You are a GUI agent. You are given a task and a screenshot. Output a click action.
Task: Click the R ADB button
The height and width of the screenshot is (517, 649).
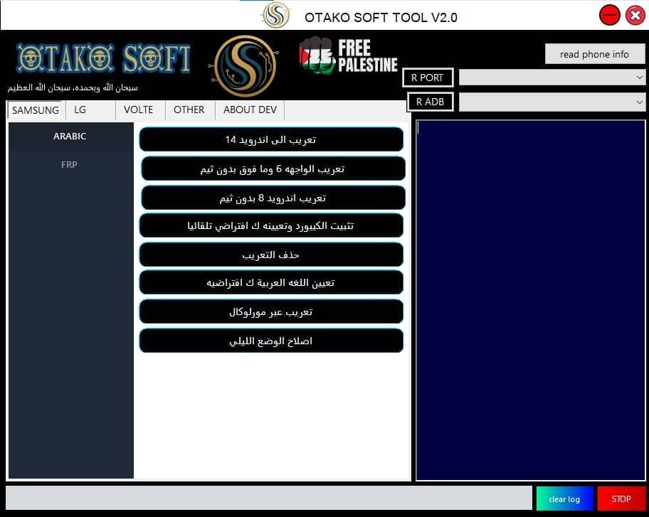(x=430, y=102)
